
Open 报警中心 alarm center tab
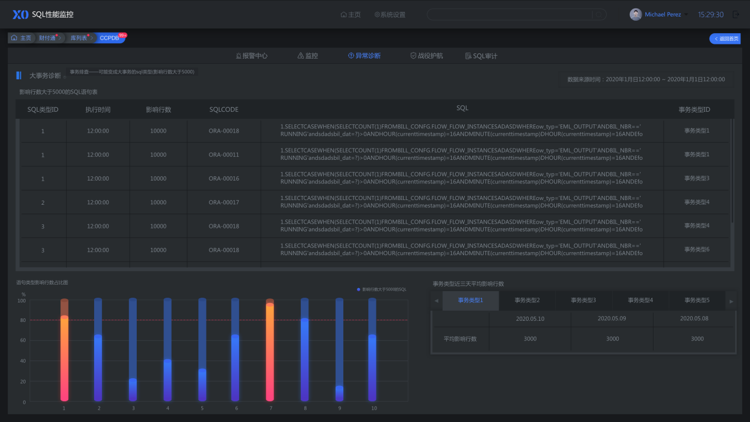[252, 56]
